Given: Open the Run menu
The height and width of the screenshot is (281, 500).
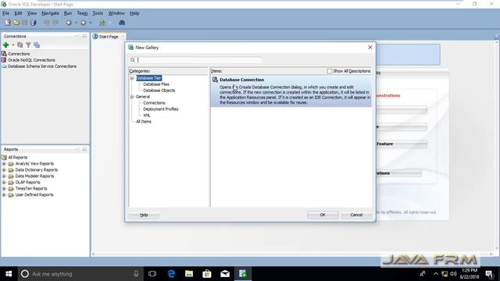Looking at the screenshot, I should pos(68,13).
